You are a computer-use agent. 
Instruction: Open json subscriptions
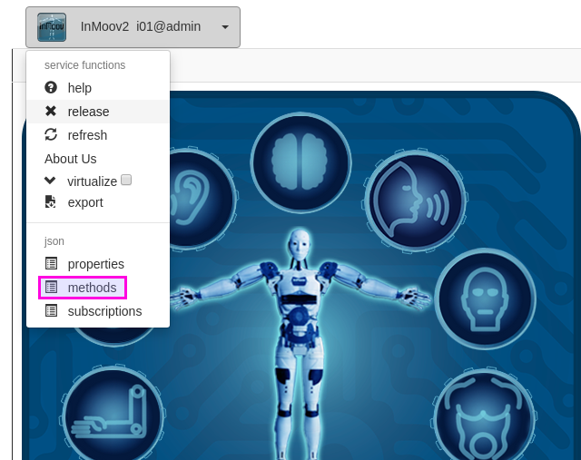pos(104,311)
